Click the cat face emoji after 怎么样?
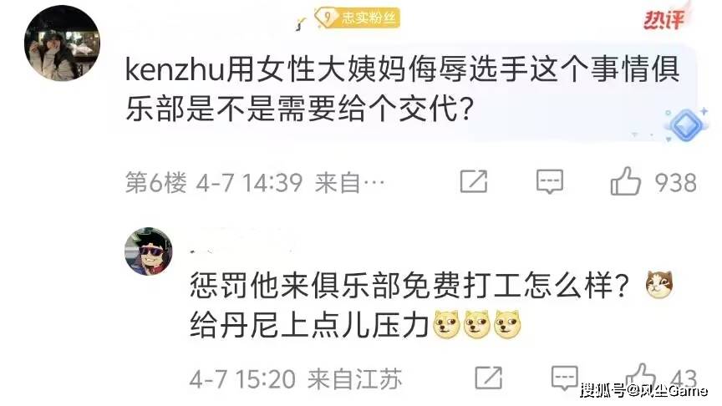Image resolution: width=722 pixels, height=406 pixels. click(x=659, y=284)
